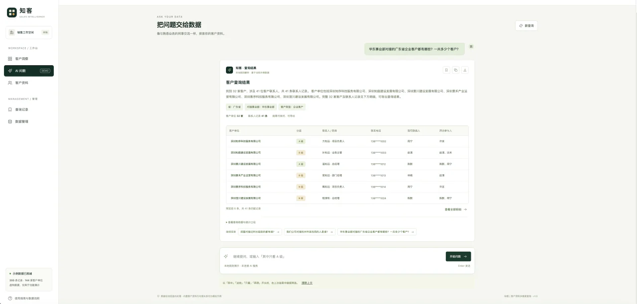The width and height of the screenshot is (637, 304).
Task: Select row 深圳知庭建设发展有限公司
Action: [x=347, y=153]
